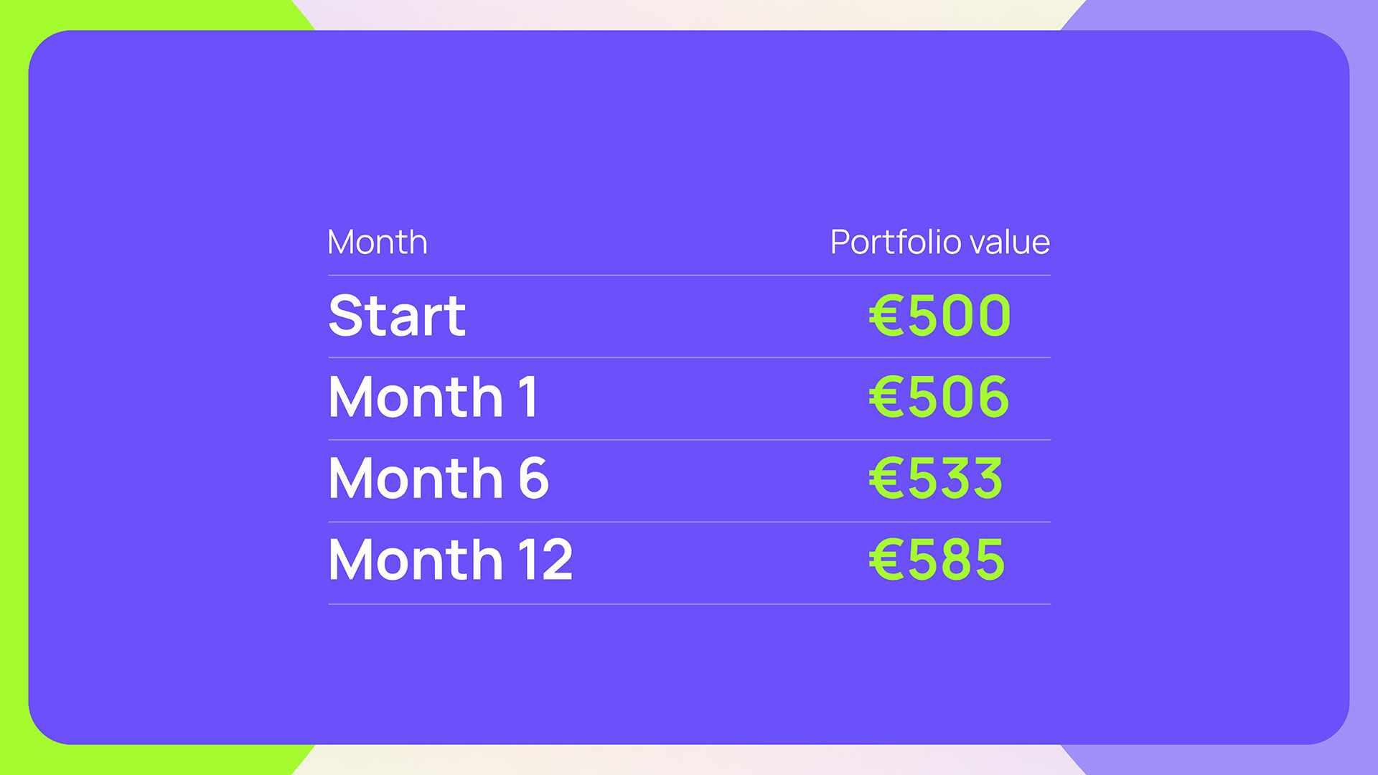Select the "Month 6" row label
This screenshot has height=775, width=1378.
pyautogui.click(x=439, y=479)
